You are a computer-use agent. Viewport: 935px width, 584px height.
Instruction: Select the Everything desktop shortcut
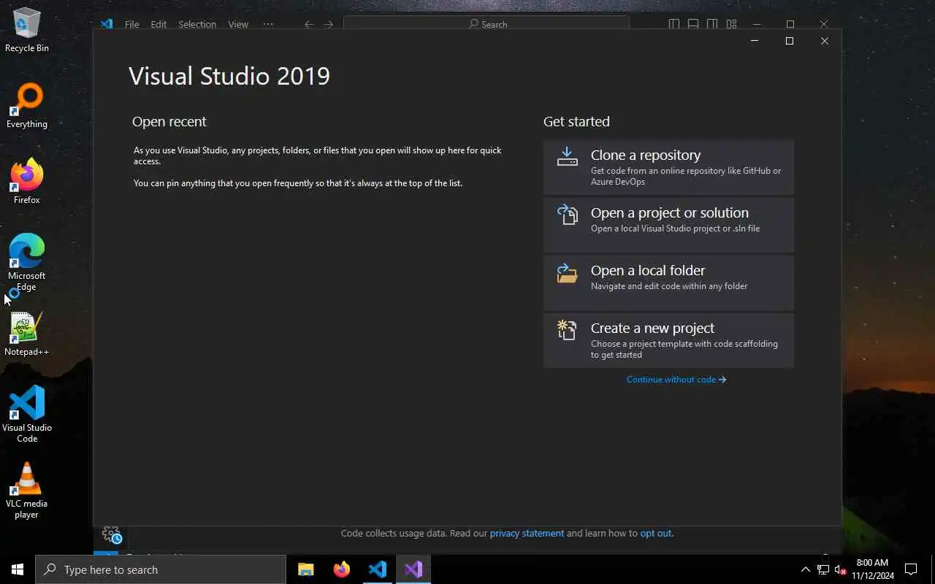[27, 107]
